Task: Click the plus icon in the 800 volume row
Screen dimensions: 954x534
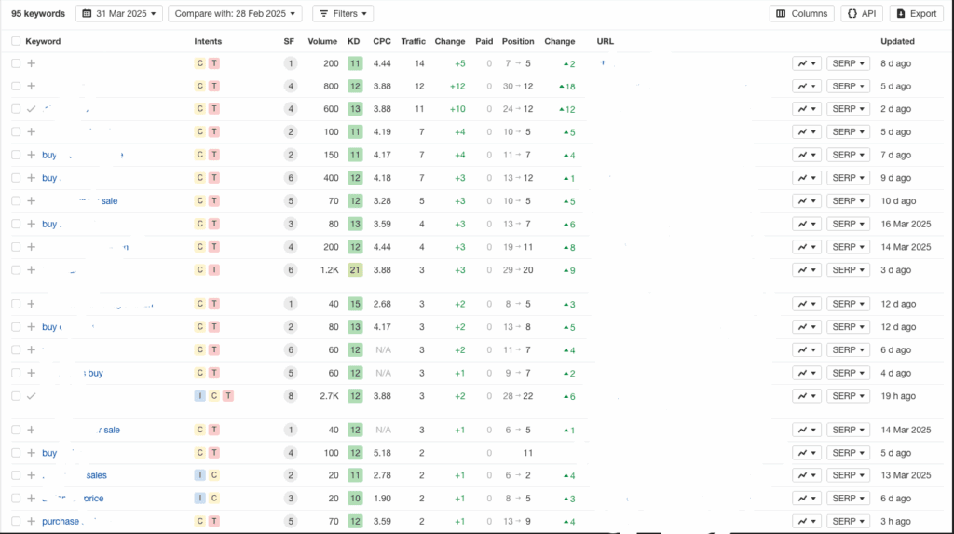Action: [x=31, y=86]
